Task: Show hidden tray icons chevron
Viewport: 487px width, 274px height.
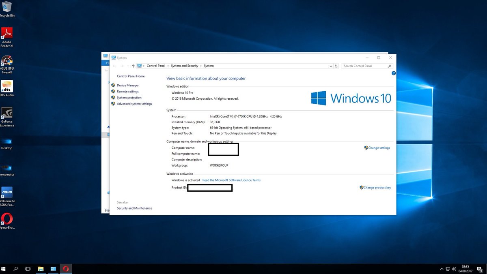Action: (x=442, y=269)
